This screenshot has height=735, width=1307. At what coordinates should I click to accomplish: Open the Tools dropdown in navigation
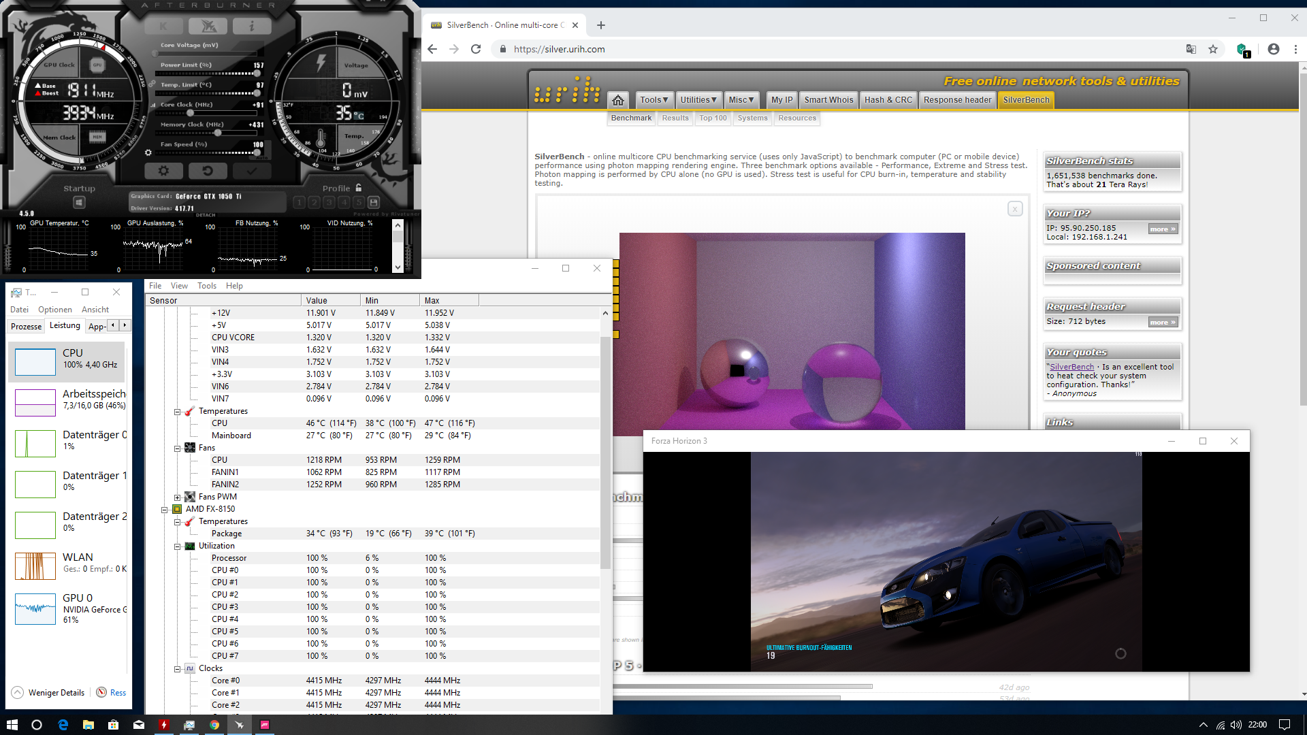653,100
